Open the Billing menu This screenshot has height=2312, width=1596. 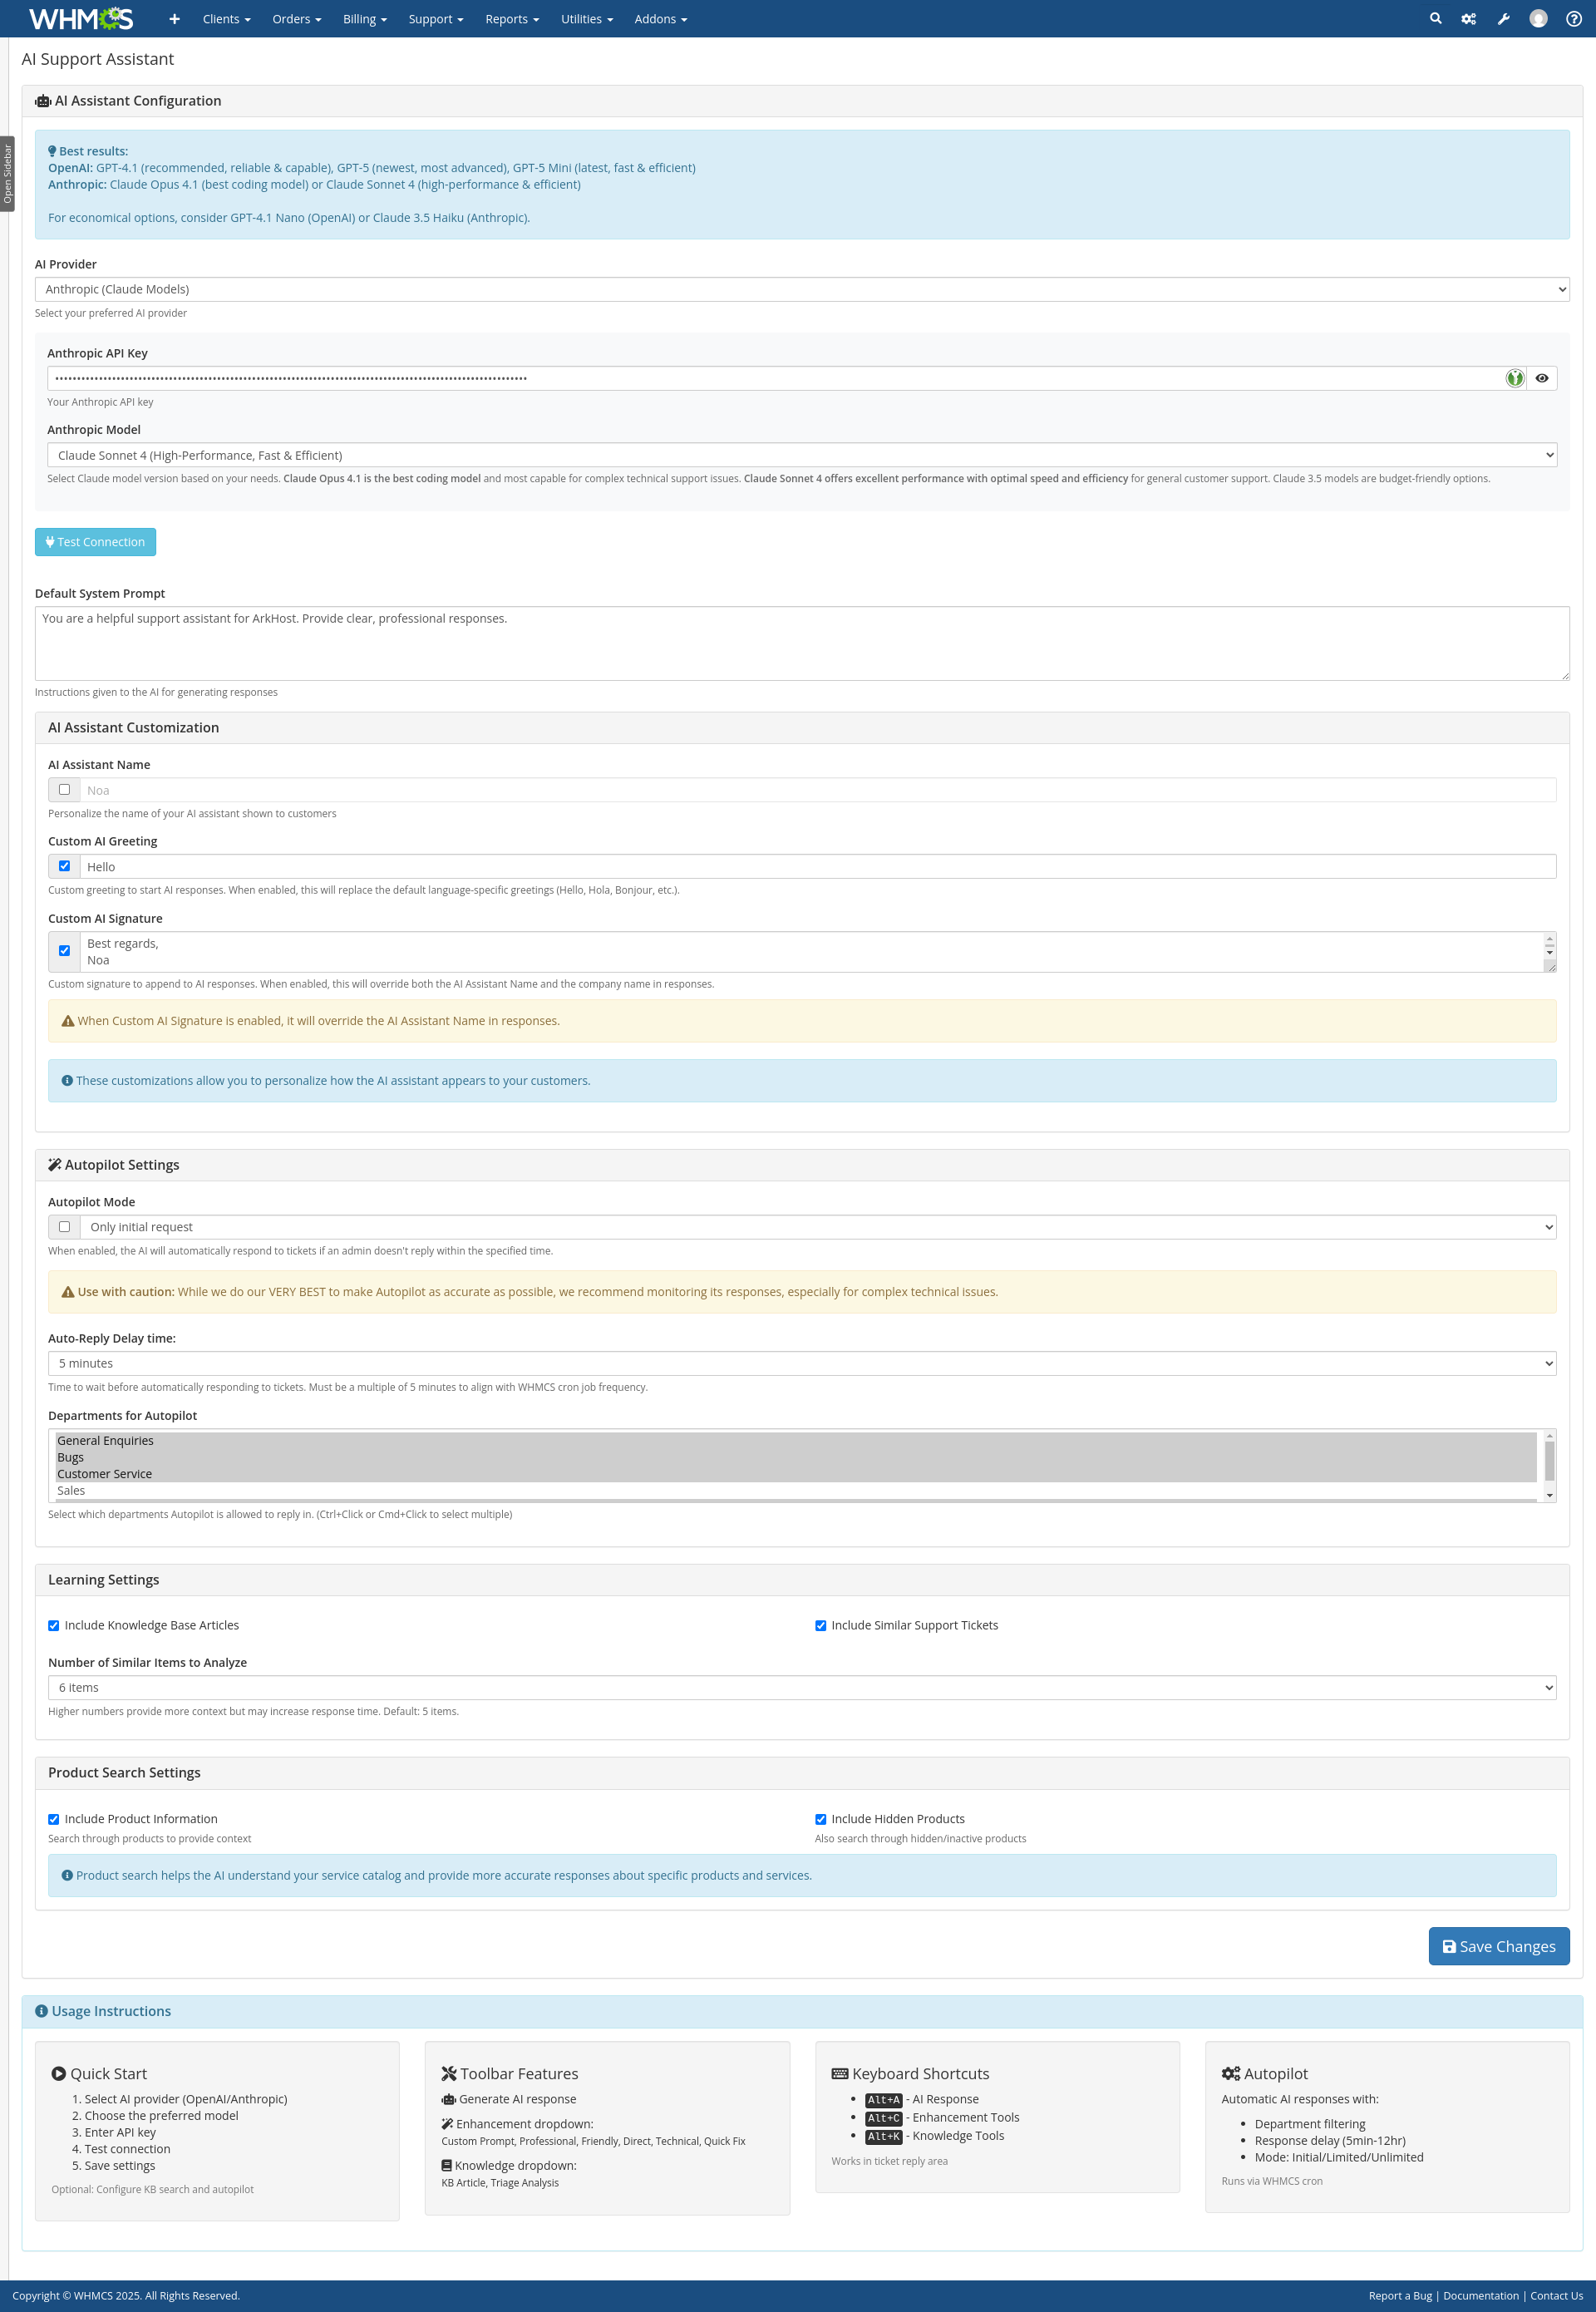tap(364, 19)
